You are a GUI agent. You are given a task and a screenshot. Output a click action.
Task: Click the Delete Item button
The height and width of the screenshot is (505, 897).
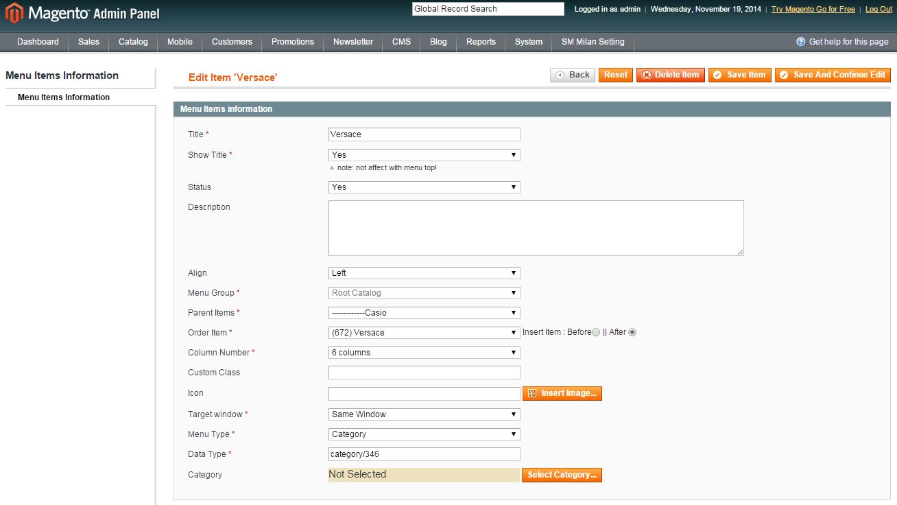[x=671, y=75]
